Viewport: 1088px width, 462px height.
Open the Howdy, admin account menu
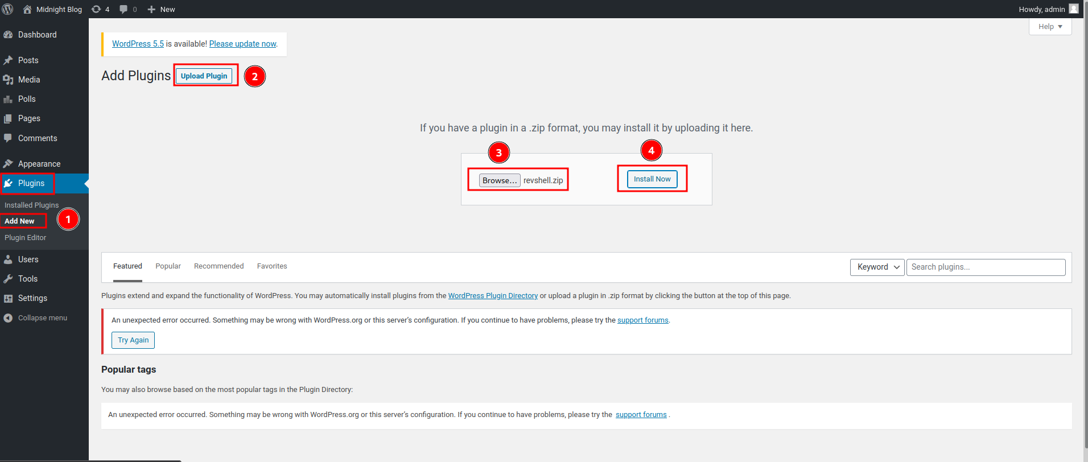tap(1048, 9)
